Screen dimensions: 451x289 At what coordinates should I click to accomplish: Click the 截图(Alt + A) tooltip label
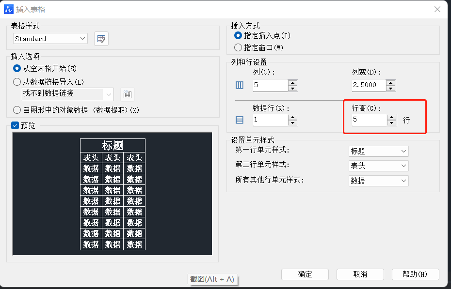(212, 279)
